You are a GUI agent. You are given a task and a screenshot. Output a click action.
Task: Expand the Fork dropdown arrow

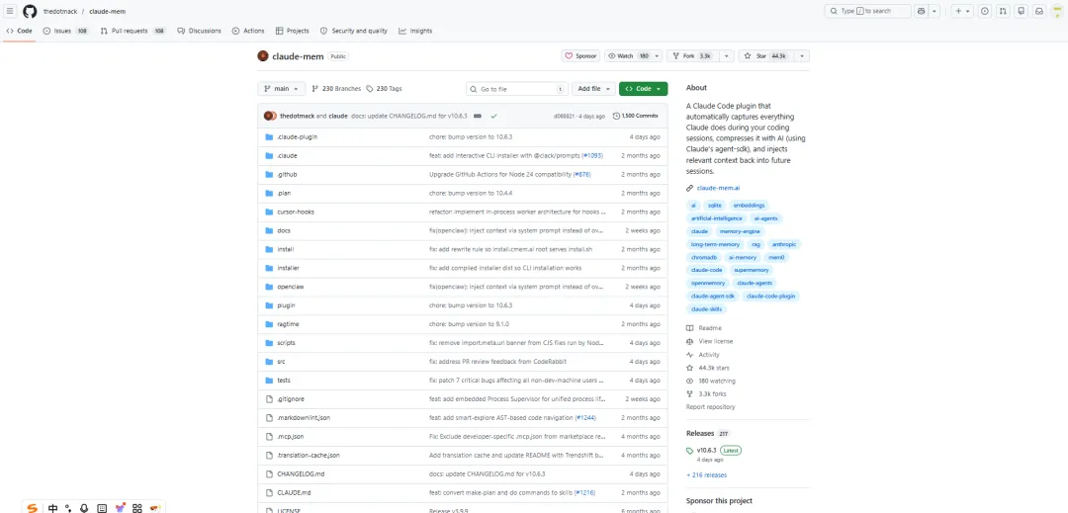point(728,55)
